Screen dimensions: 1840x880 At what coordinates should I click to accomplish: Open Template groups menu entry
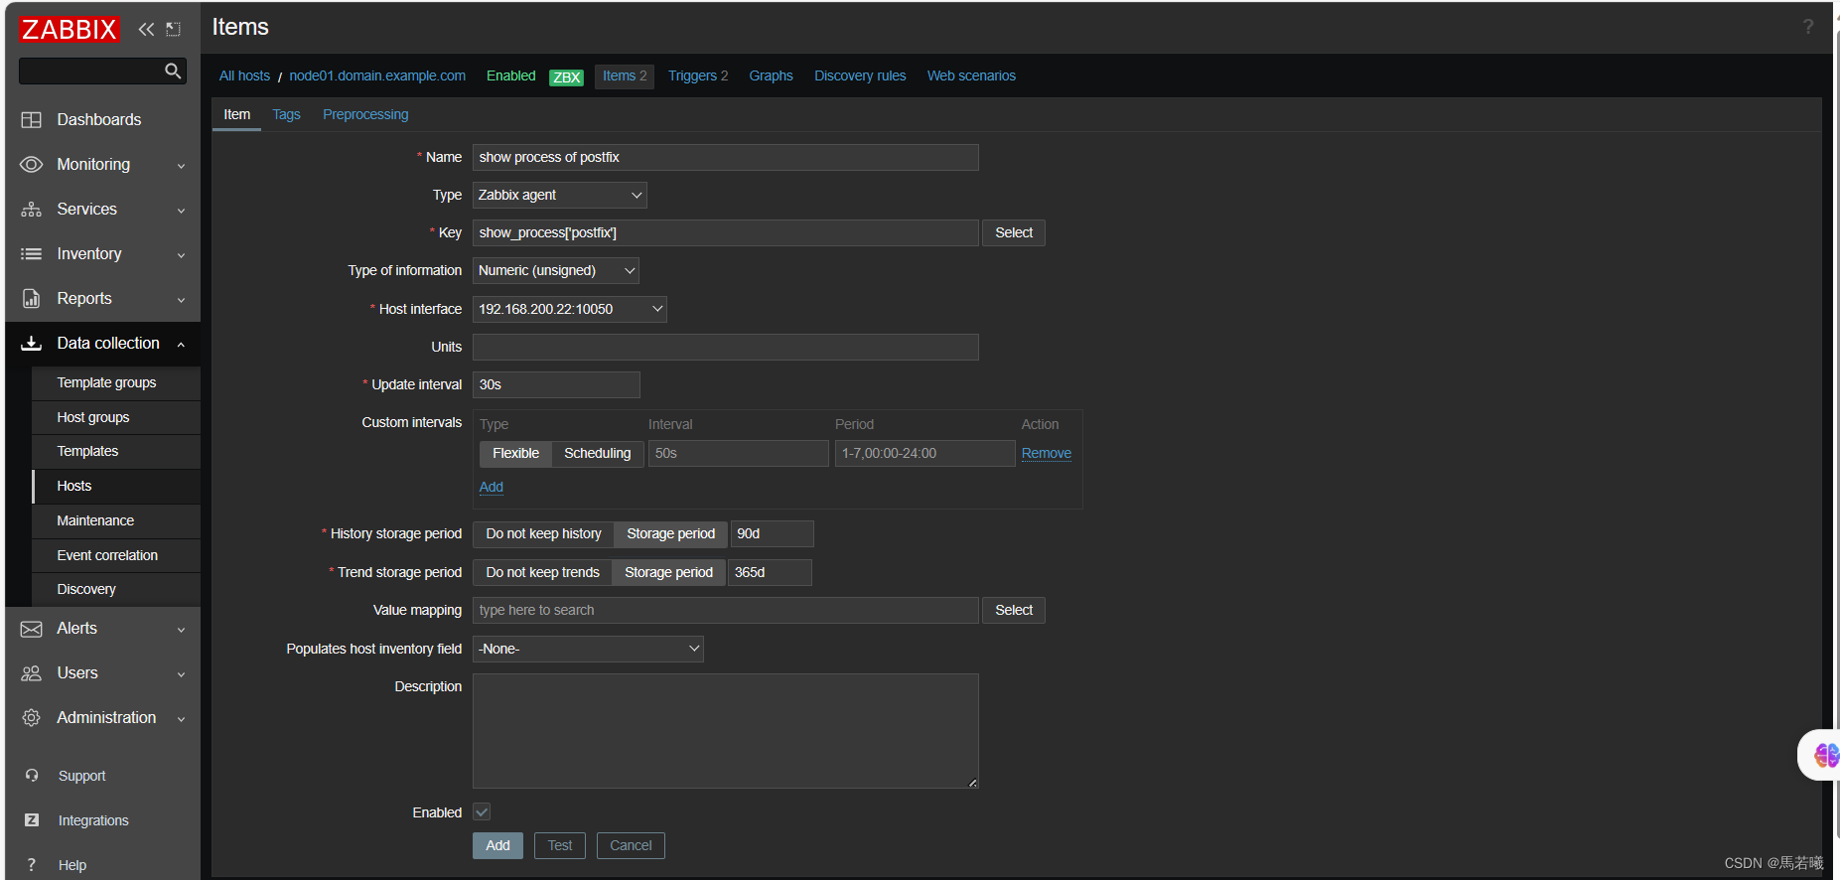click(x=116, y=382)
